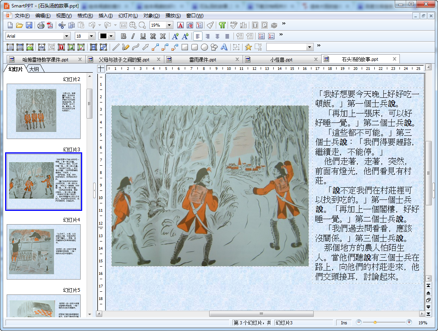Open the 播放 menu

[x=173, y=16]
